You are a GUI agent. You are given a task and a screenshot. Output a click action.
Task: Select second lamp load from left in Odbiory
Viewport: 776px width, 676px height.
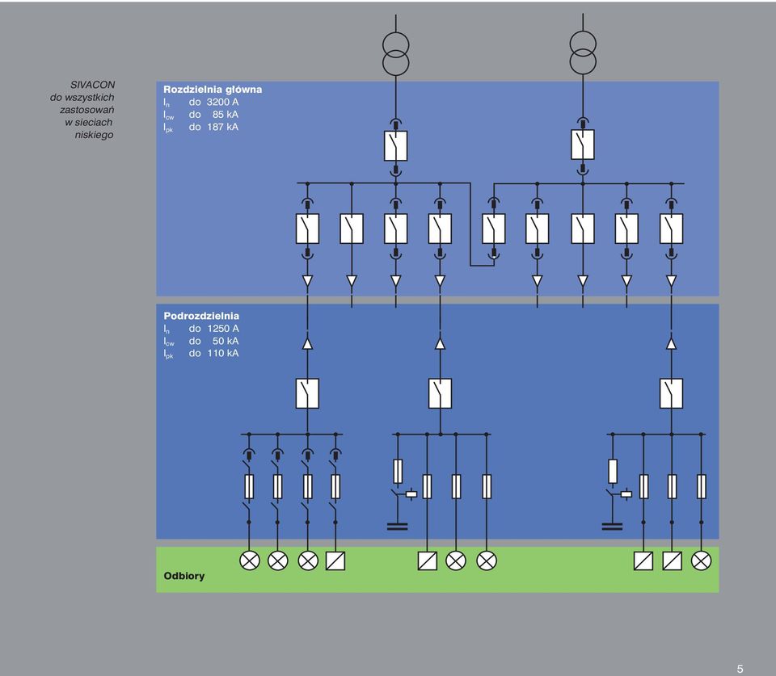click(277, 561)
